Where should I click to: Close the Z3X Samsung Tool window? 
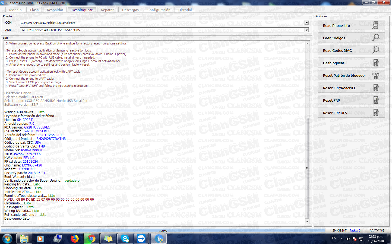pyautogui.click(x=384, y=2)
